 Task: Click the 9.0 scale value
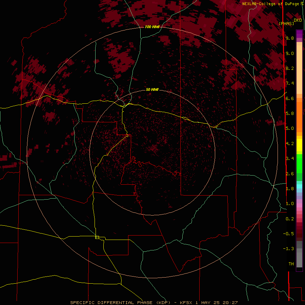coord(290,53)
